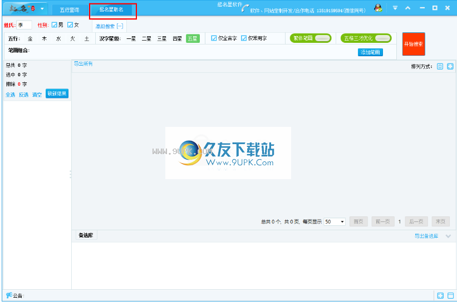Select the 木 five-element option

45,38
